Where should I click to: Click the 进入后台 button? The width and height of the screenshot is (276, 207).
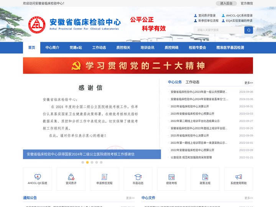tap(226, 3)
